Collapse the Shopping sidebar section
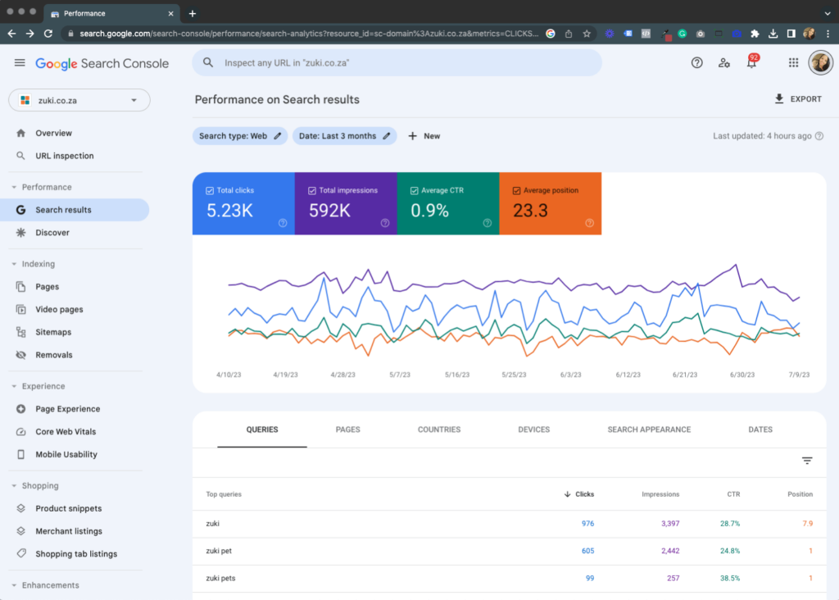Screen dimensions: 839x600 tap(14, 486)
